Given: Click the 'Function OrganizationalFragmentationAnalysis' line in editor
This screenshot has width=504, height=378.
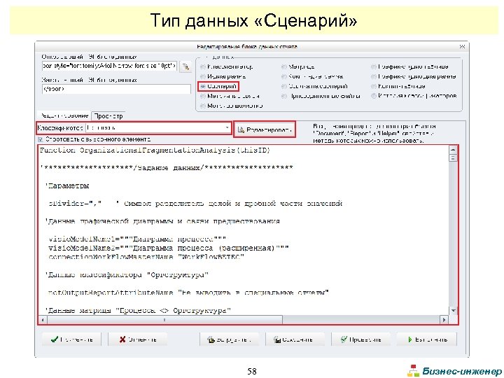Looking at the screenshot, I should 155,150.
